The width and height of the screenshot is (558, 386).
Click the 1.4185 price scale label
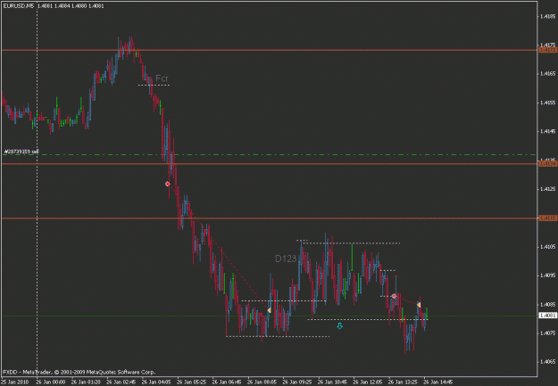point(548,16)
